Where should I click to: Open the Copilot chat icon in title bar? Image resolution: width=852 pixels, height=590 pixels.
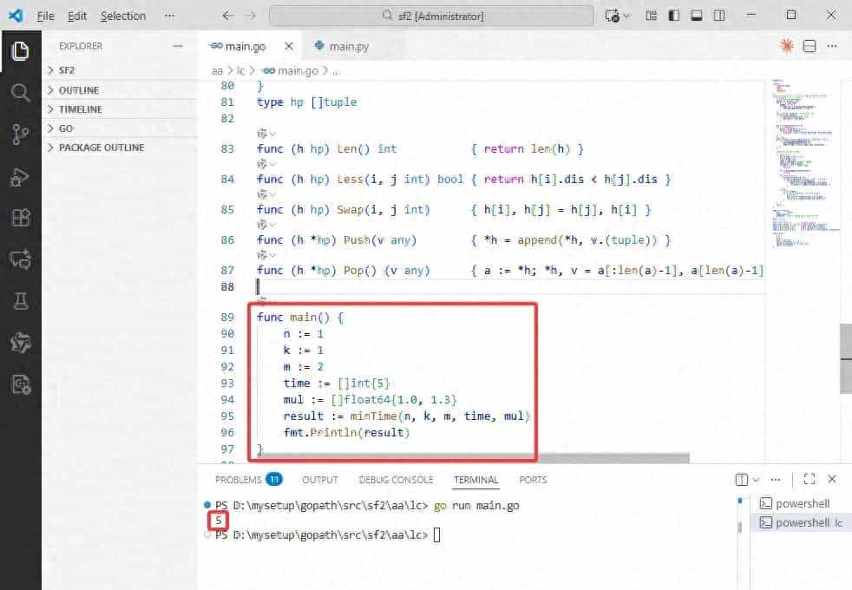point(613,16)
